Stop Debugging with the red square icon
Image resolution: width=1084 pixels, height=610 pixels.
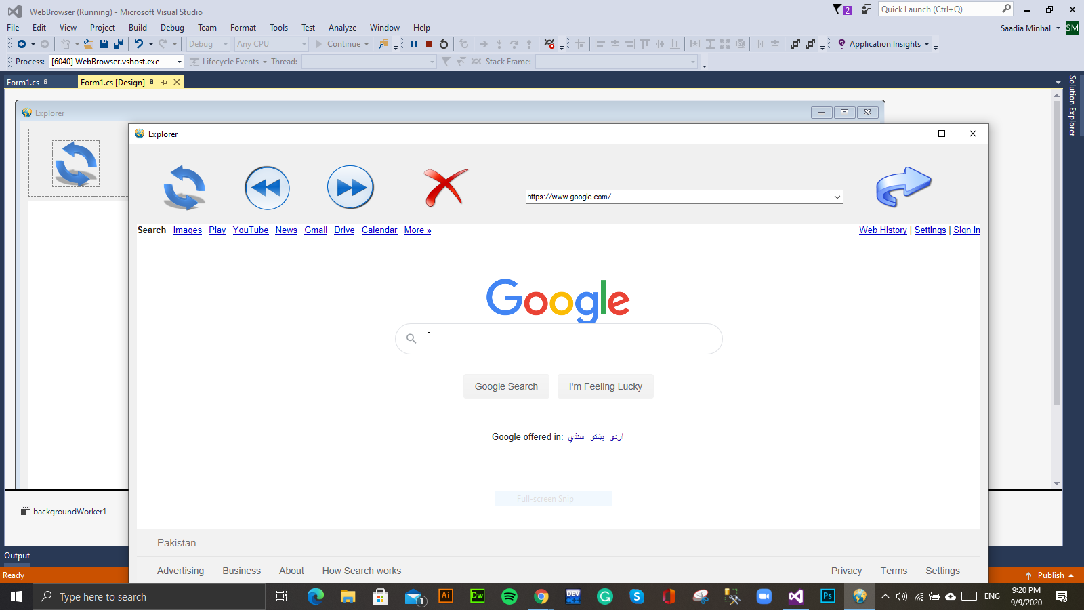click(x=428, y=43)
